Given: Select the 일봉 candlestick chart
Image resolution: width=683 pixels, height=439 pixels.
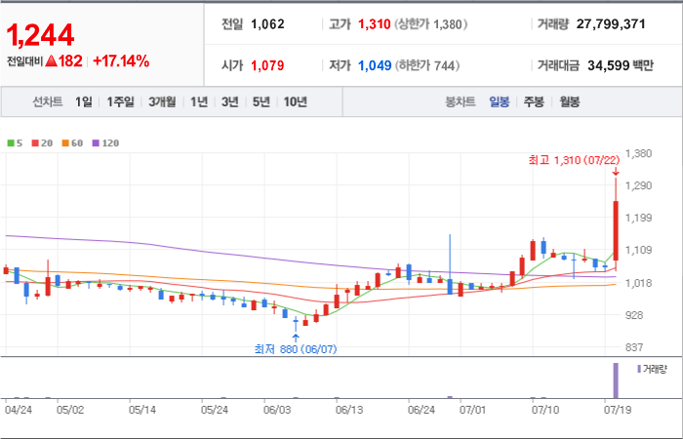Looking at the screenshot, I should (500, 102).
